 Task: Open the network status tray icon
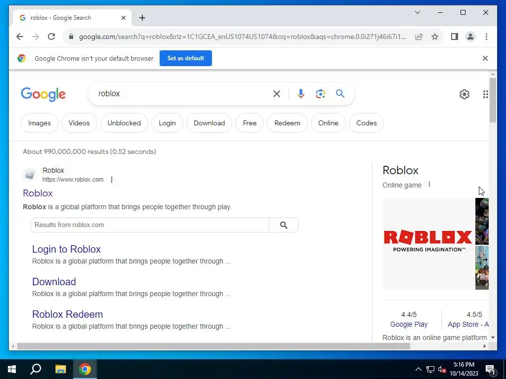point(430,369)
